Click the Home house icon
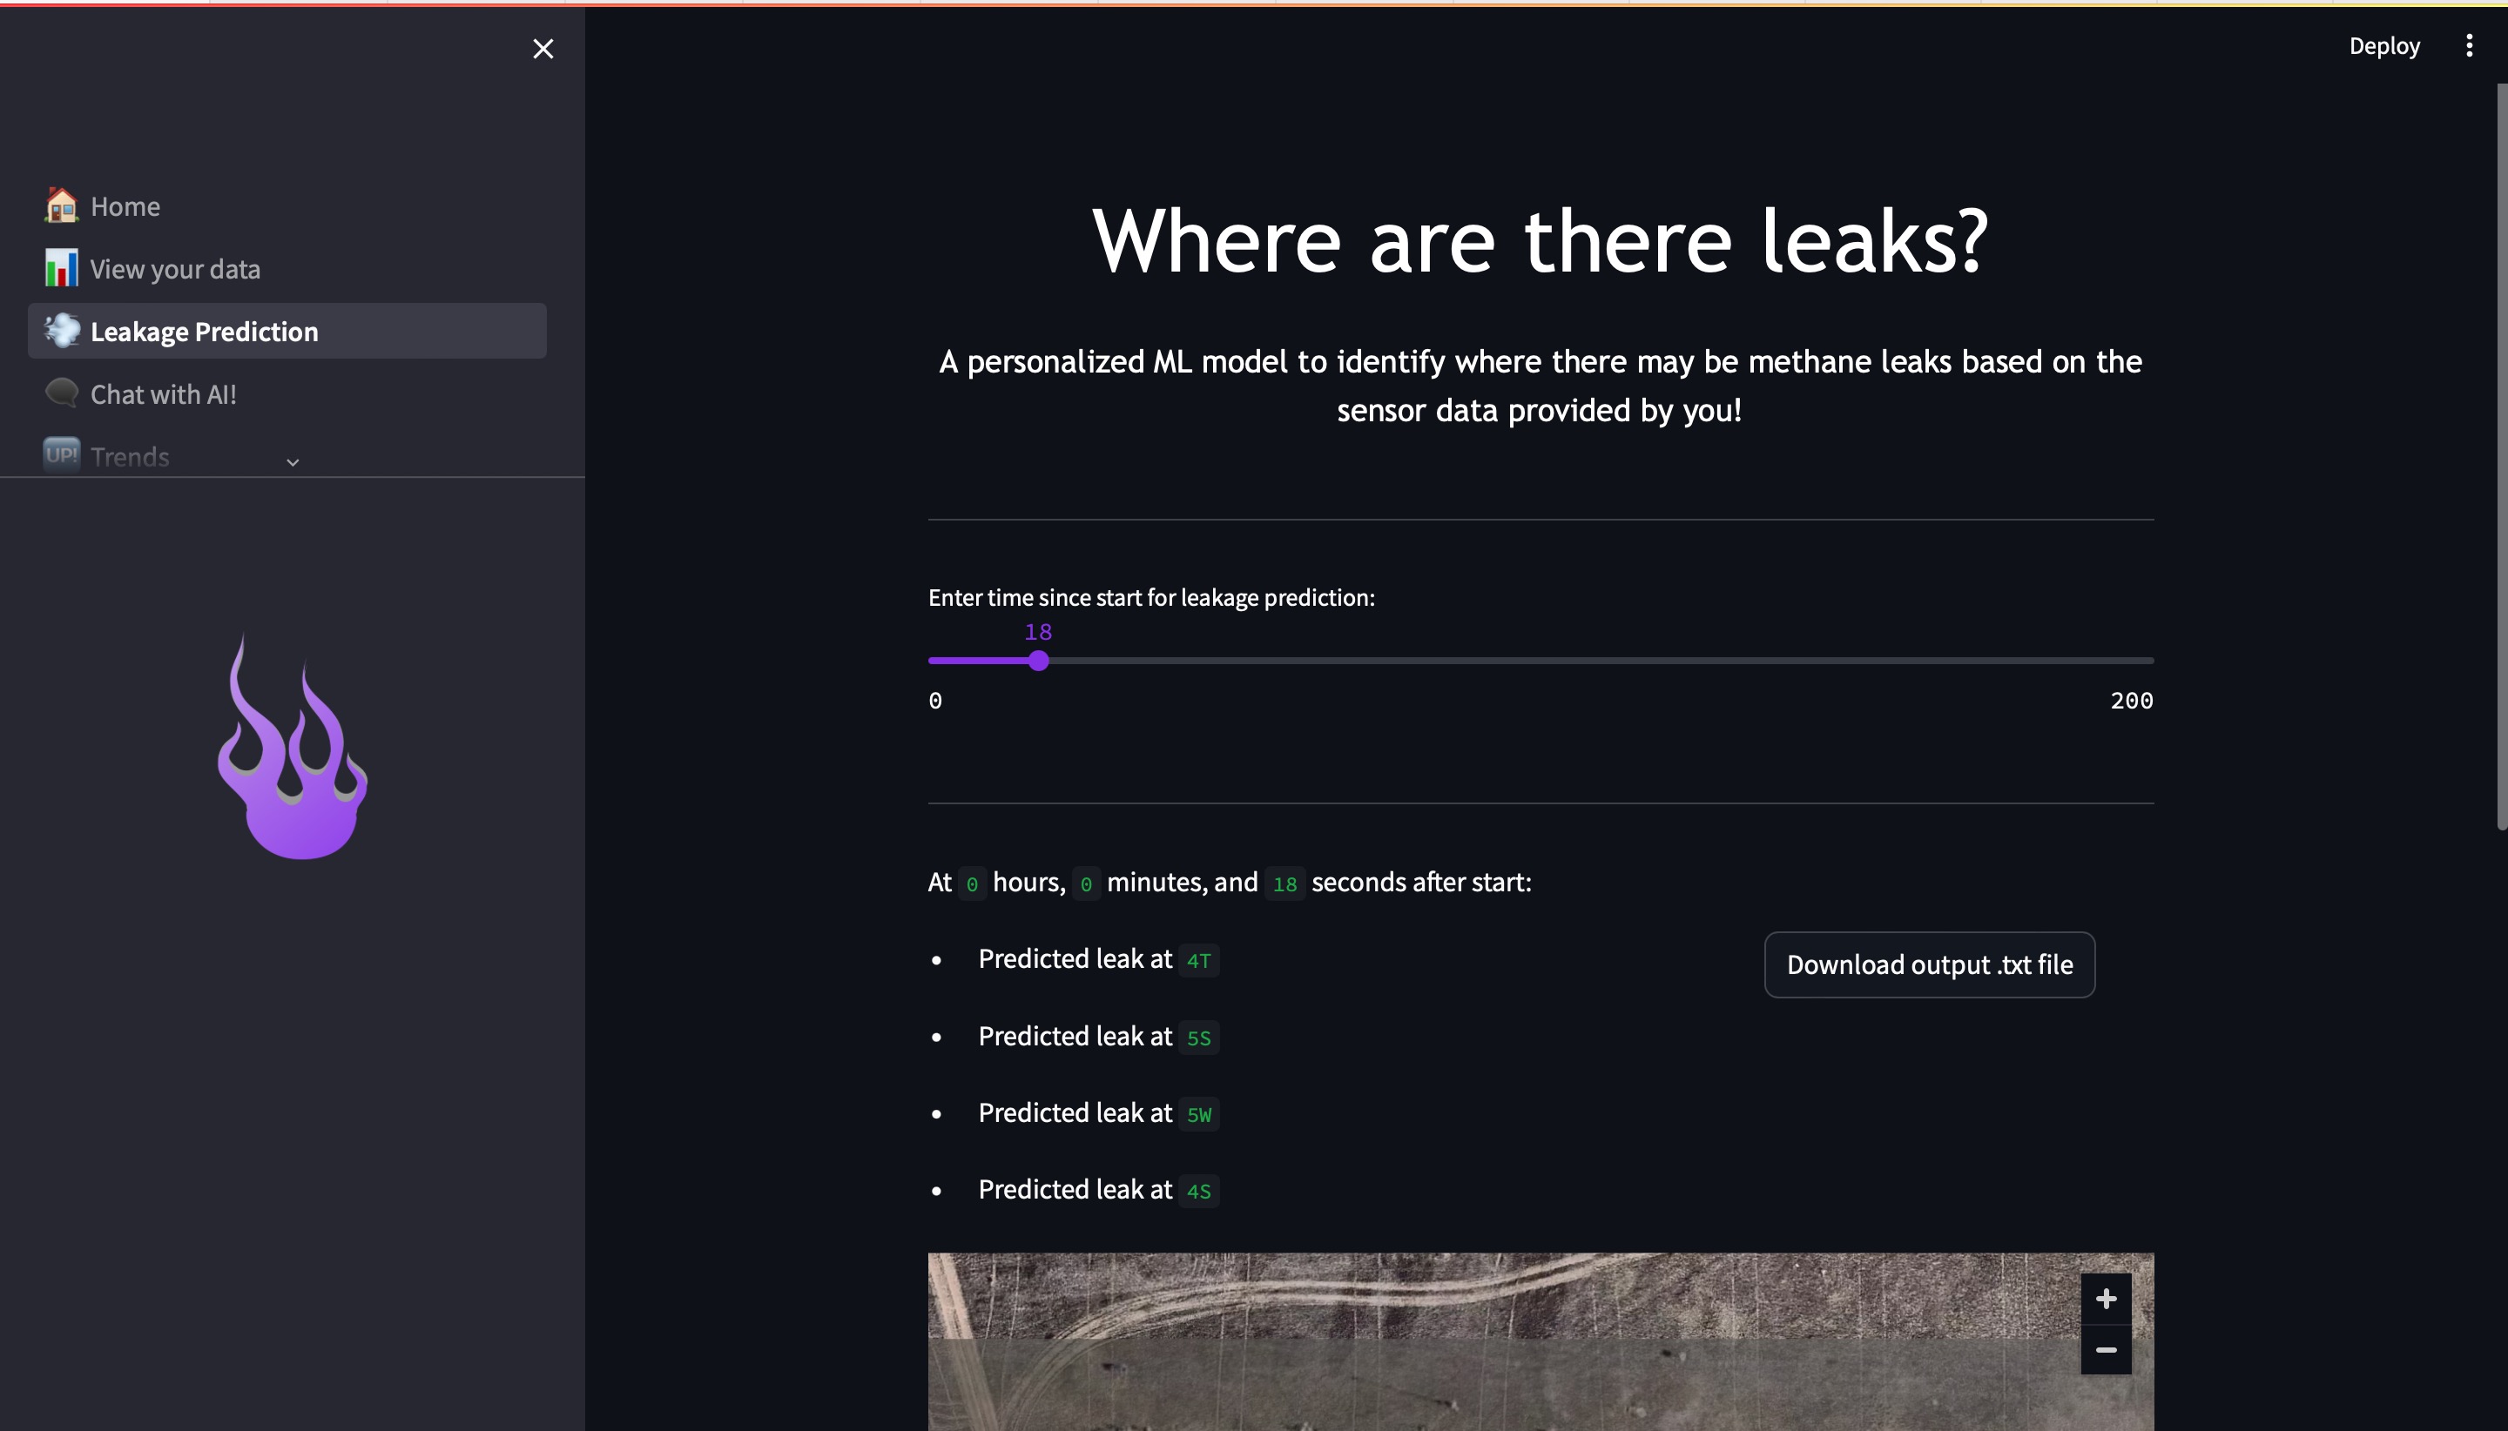The image size is (2508, 1431). pos(61,205)
